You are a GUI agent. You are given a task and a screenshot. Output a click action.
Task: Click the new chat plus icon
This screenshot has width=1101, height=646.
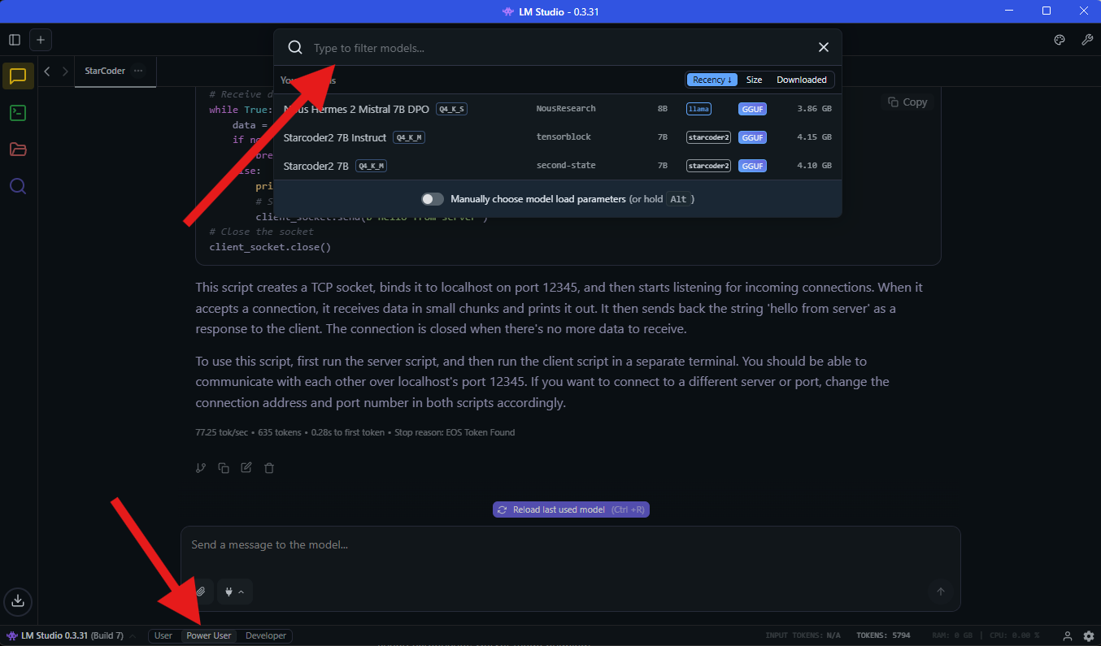pos(41,40)
